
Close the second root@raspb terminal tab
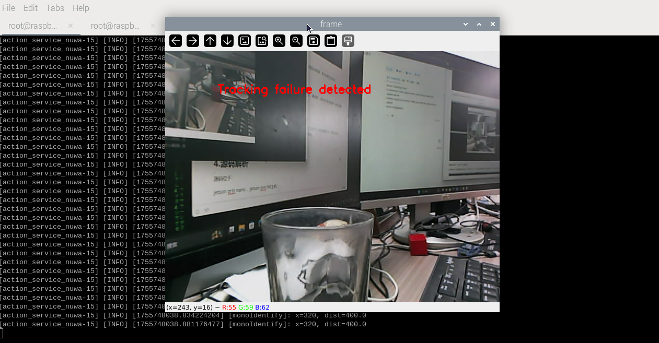(x=153, y=26)
